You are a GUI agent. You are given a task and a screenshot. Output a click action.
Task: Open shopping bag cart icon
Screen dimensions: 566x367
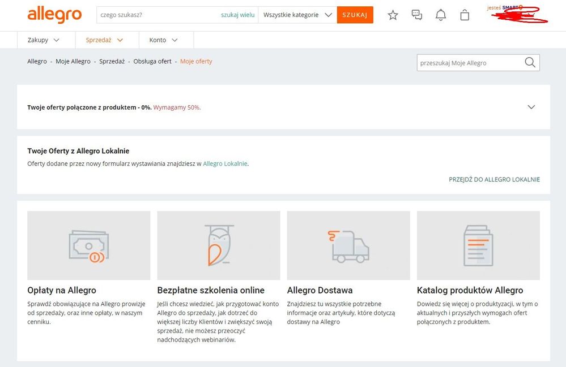coord(465,15)
